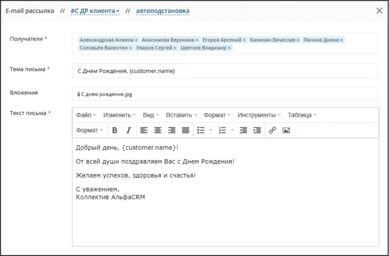Viewport: 389px width, 256px height.
Task: Click the 'Коллектив АльфаCRM' signature line
Action: (111, 197)
